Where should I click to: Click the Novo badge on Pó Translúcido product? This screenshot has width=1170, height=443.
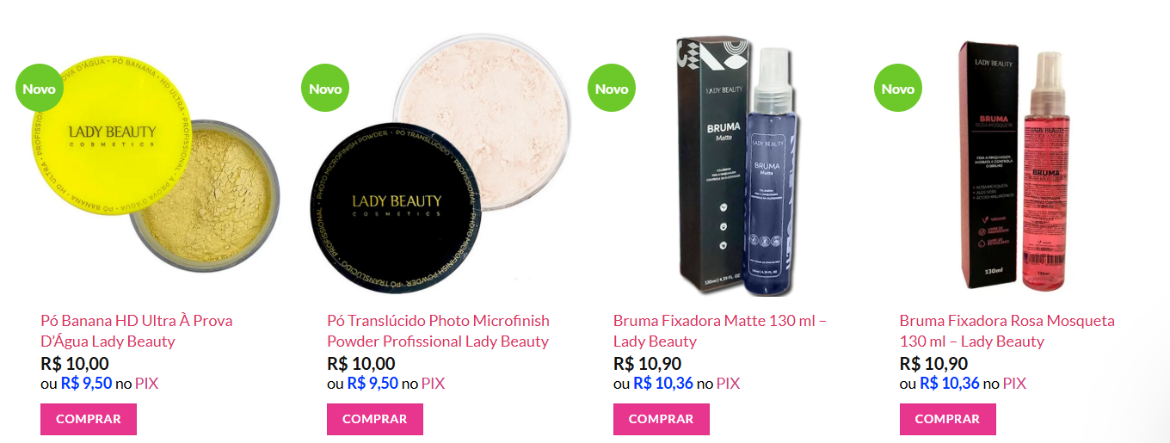(325, 89)
